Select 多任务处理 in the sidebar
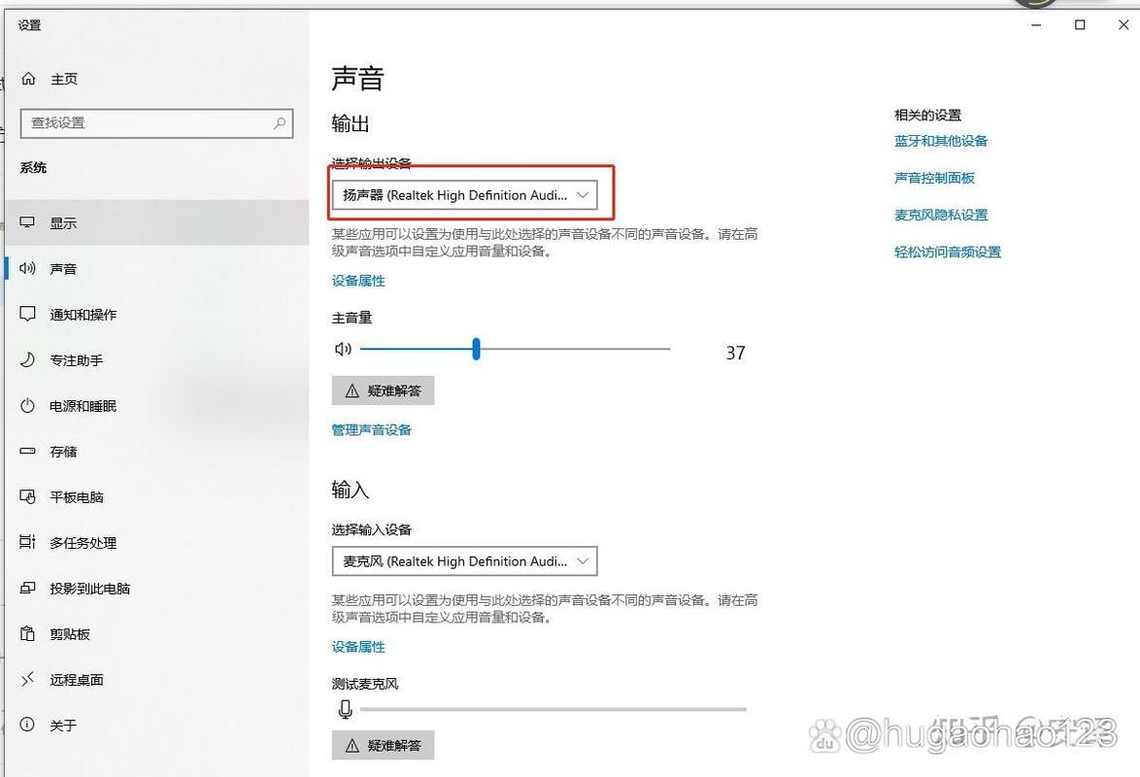The height and width of the screenshot is (777, 1140). [x=157, y=542]
